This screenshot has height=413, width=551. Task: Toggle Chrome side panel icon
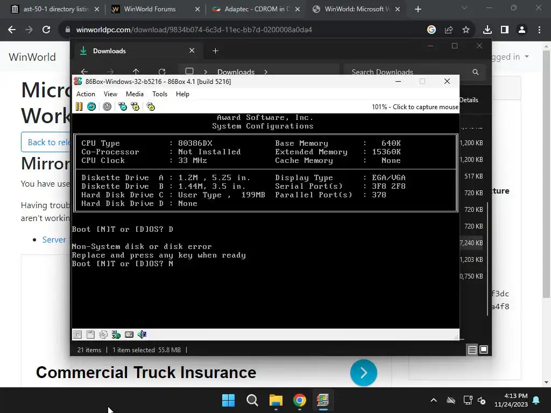505,30
